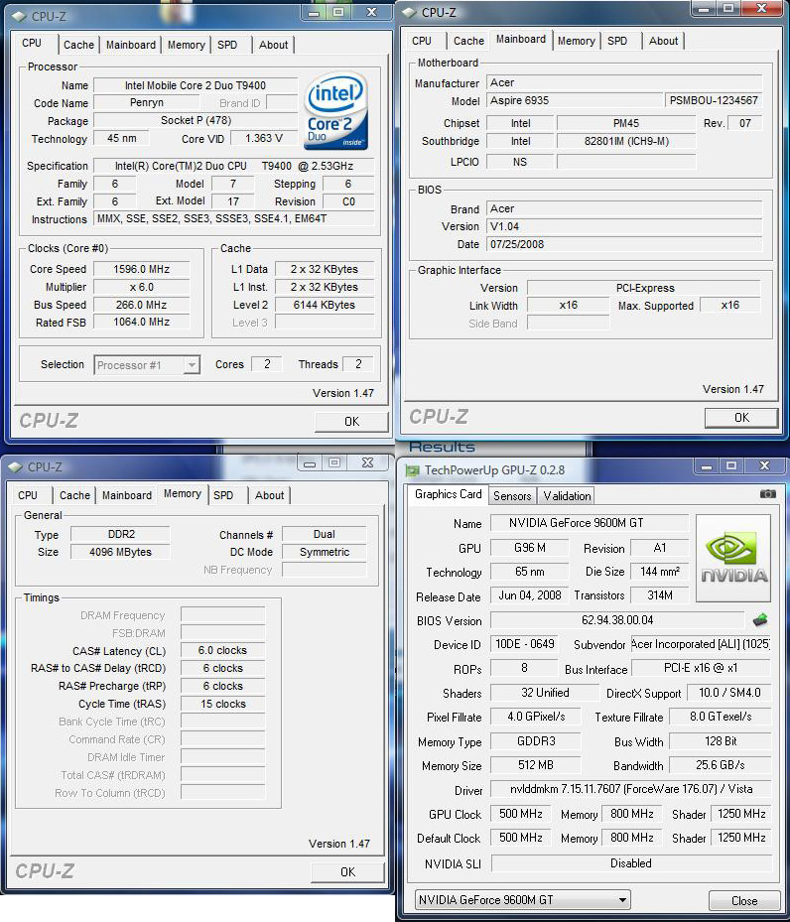Open SPD tab in CPU-Z processor window
Viewport: 790px width, 922px height.
(227, 45)
